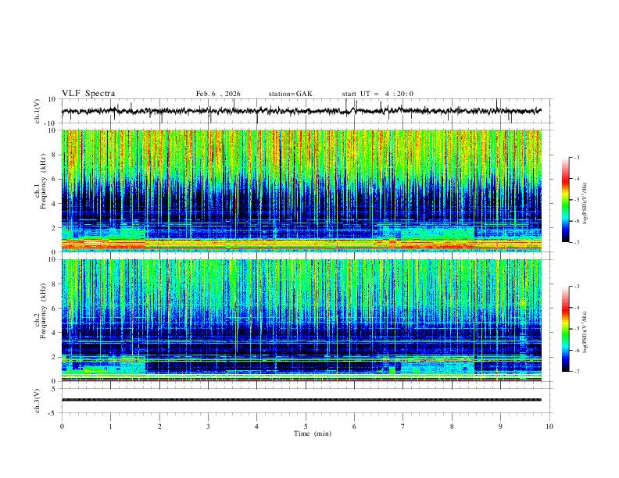Select the "start UT = 4:20:0" text
This screenshot has width=619, height=478.
[x=377, y=94]
